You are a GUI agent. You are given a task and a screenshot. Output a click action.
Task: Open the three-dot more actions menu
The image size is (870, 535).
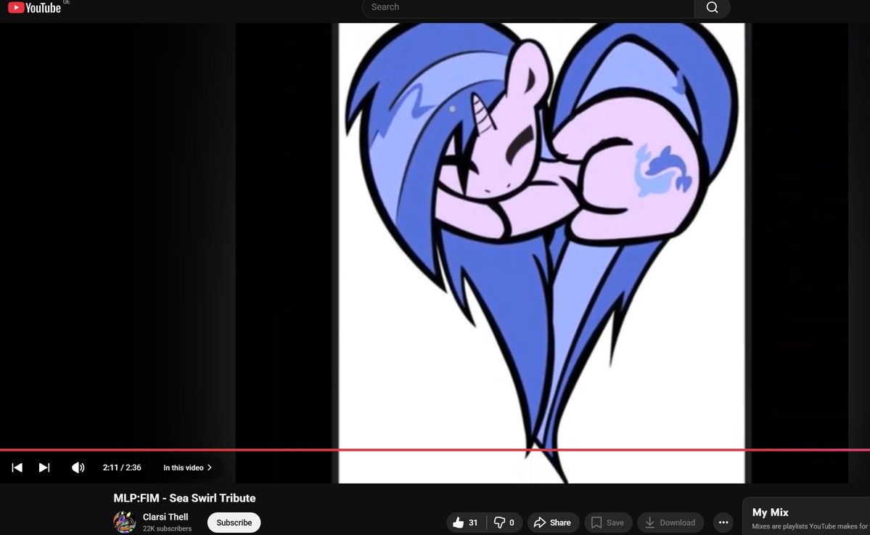tap(723, 523)
